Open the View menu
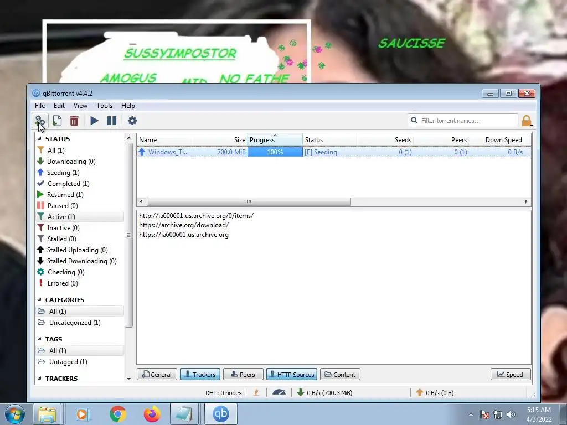Image resolution: width=567 pixels, height=425 pixels. point(80,106)
